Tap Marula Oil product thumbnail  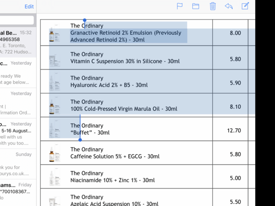(x=55, y=105)
